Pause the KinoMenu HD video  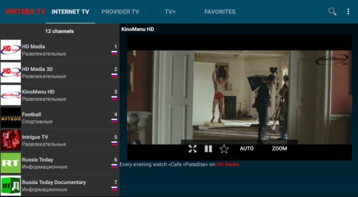pos(208,149)
